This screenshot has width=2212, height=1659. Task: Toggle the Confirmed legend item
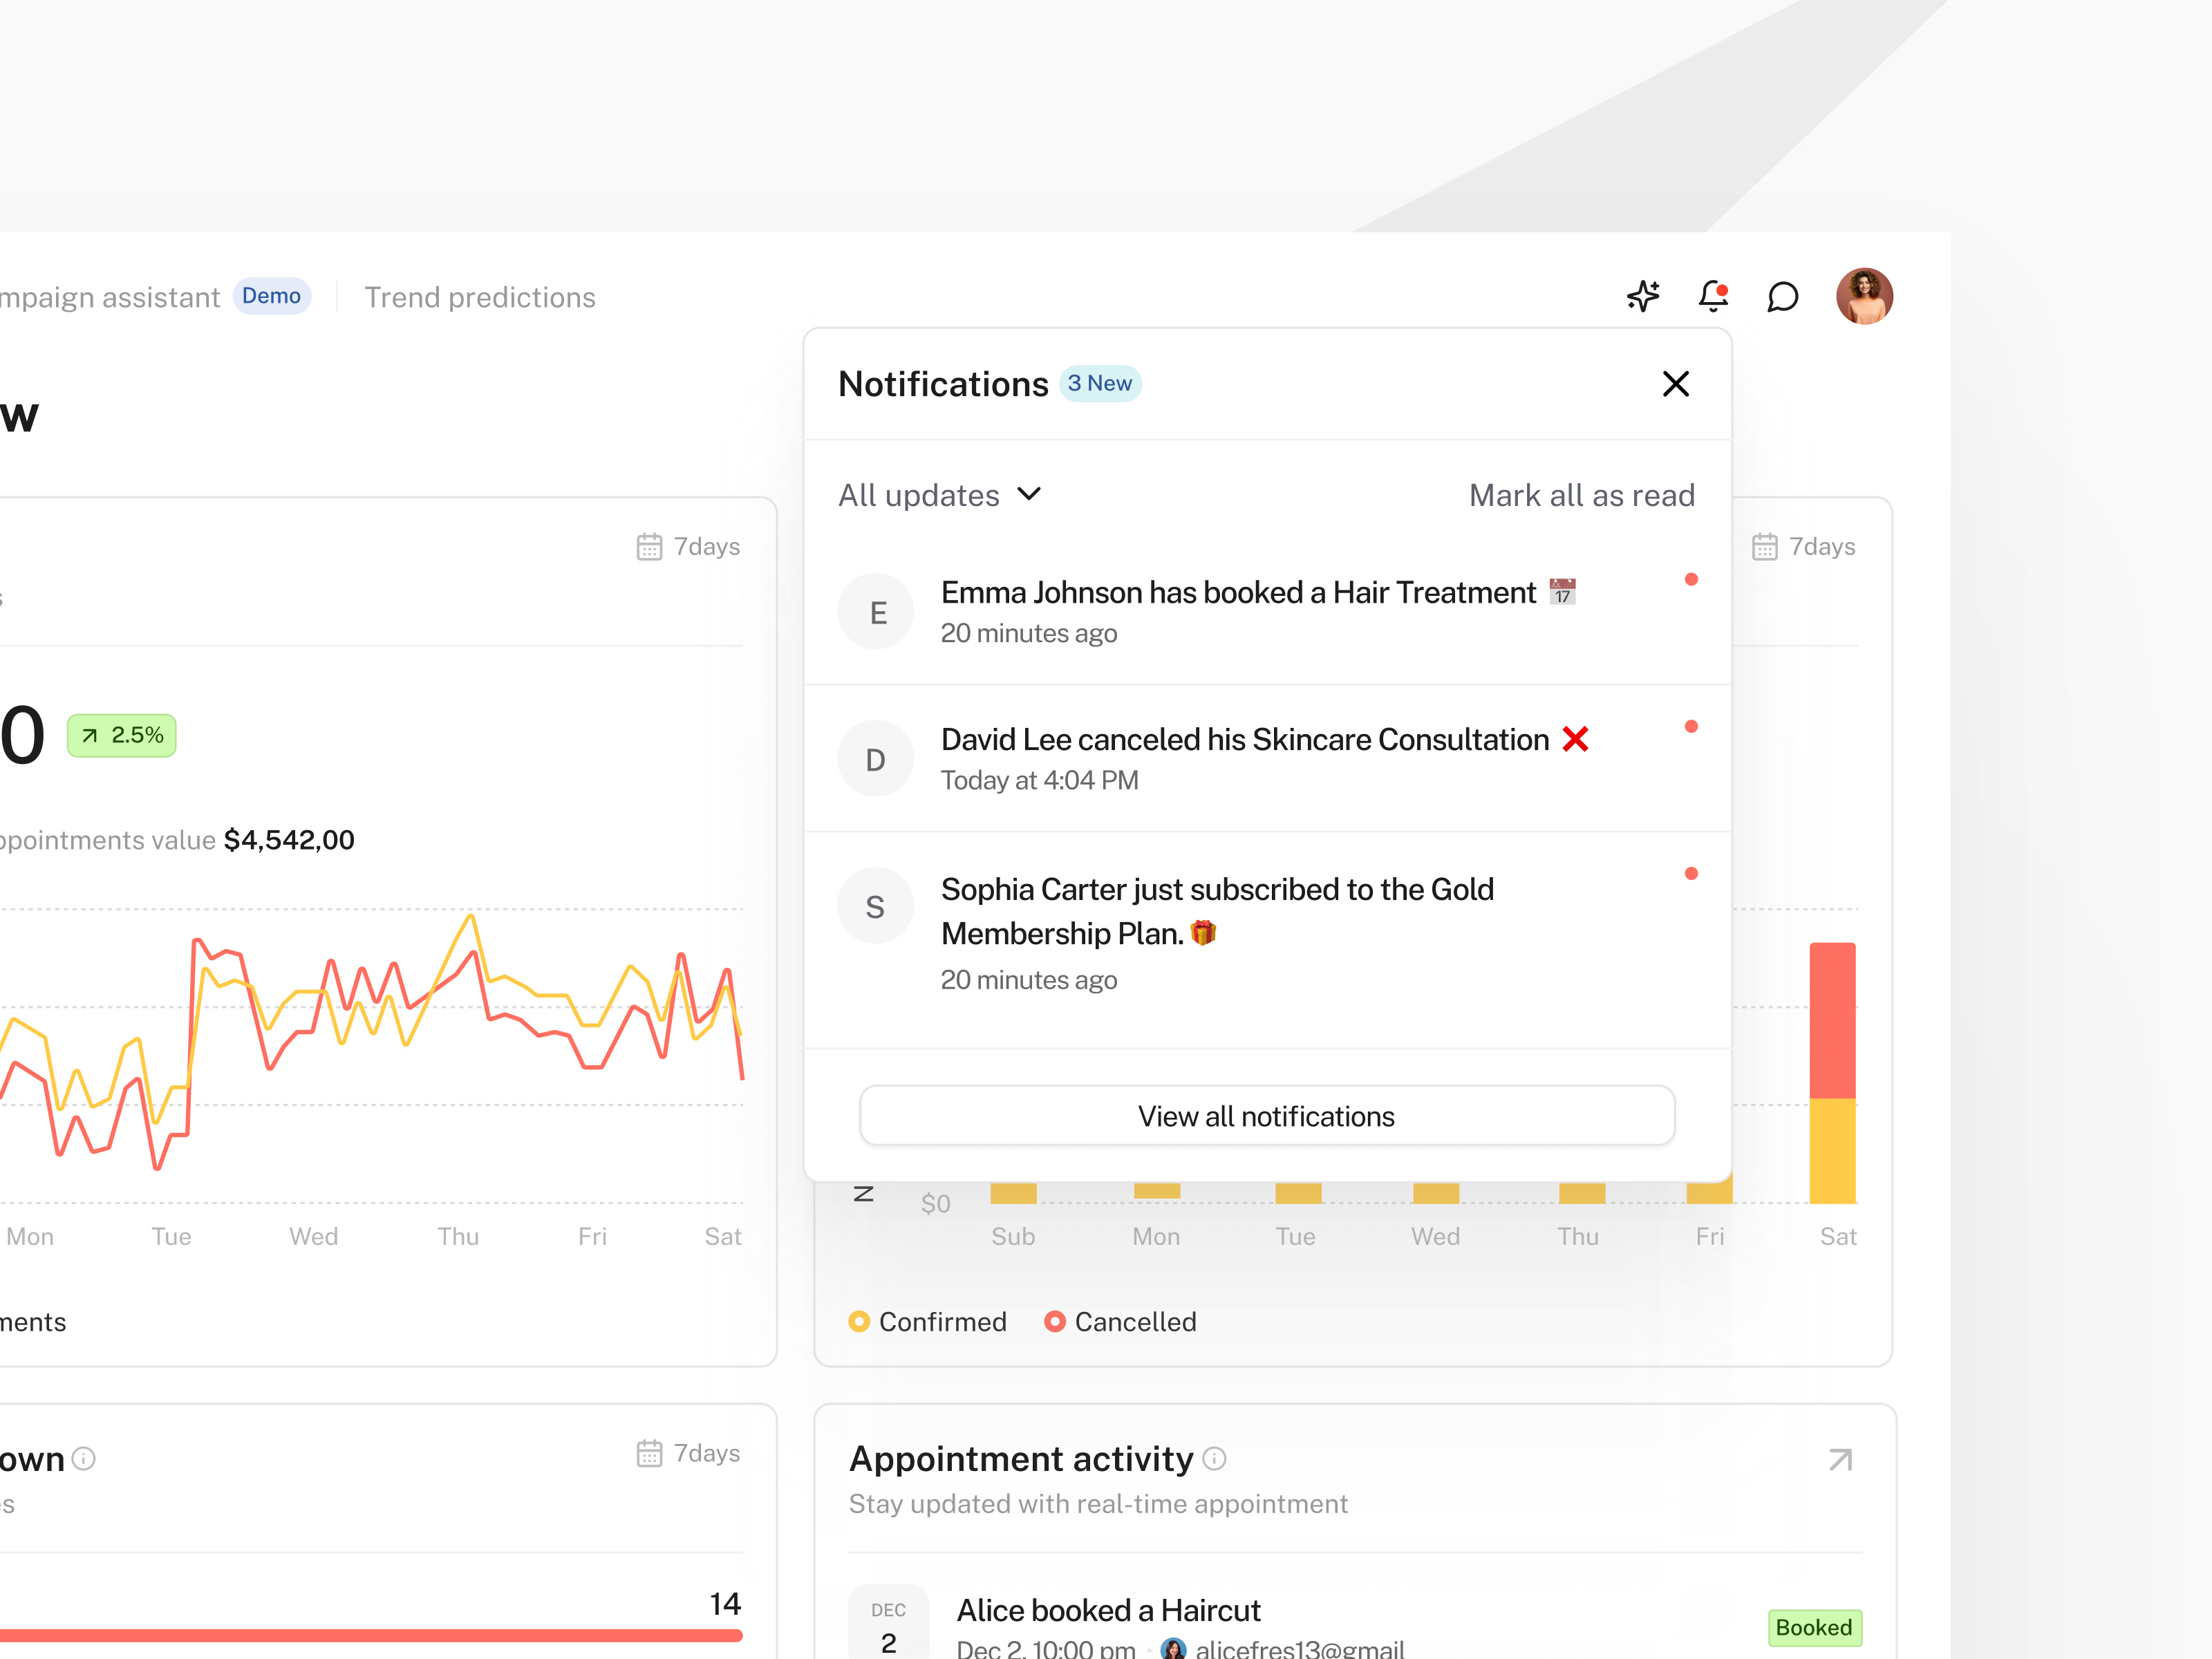click(927, 1322)
